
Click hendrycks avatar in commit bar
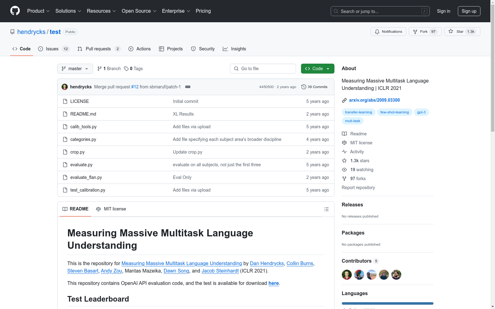[65, 87]
